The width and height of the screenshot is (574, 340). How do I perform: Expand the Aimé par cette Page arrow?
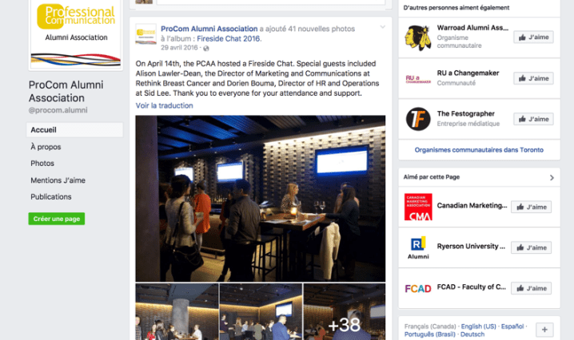552,178
